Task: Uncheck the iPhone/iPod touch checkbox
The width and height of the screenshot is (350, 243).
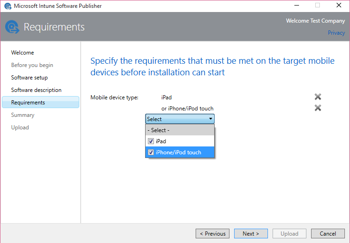Action: click(x=151, y=152)
